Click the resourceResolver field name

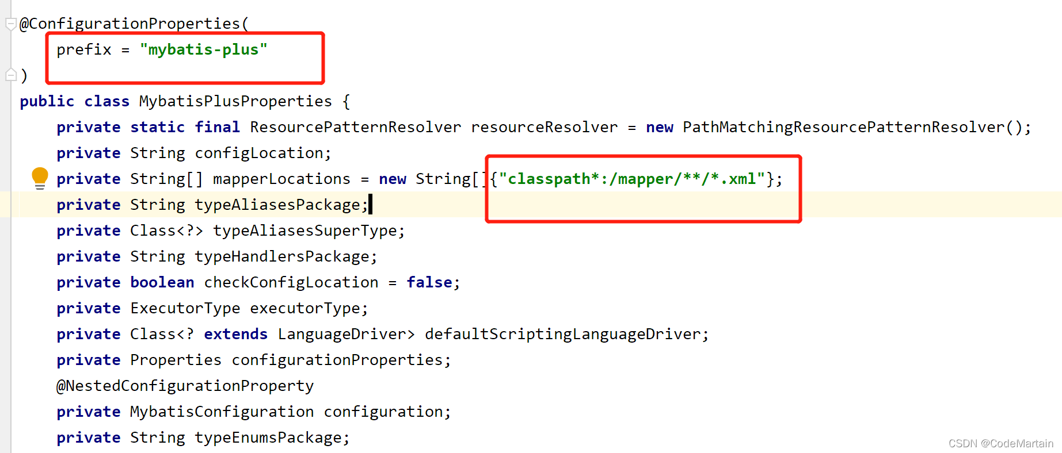[544, 127]
